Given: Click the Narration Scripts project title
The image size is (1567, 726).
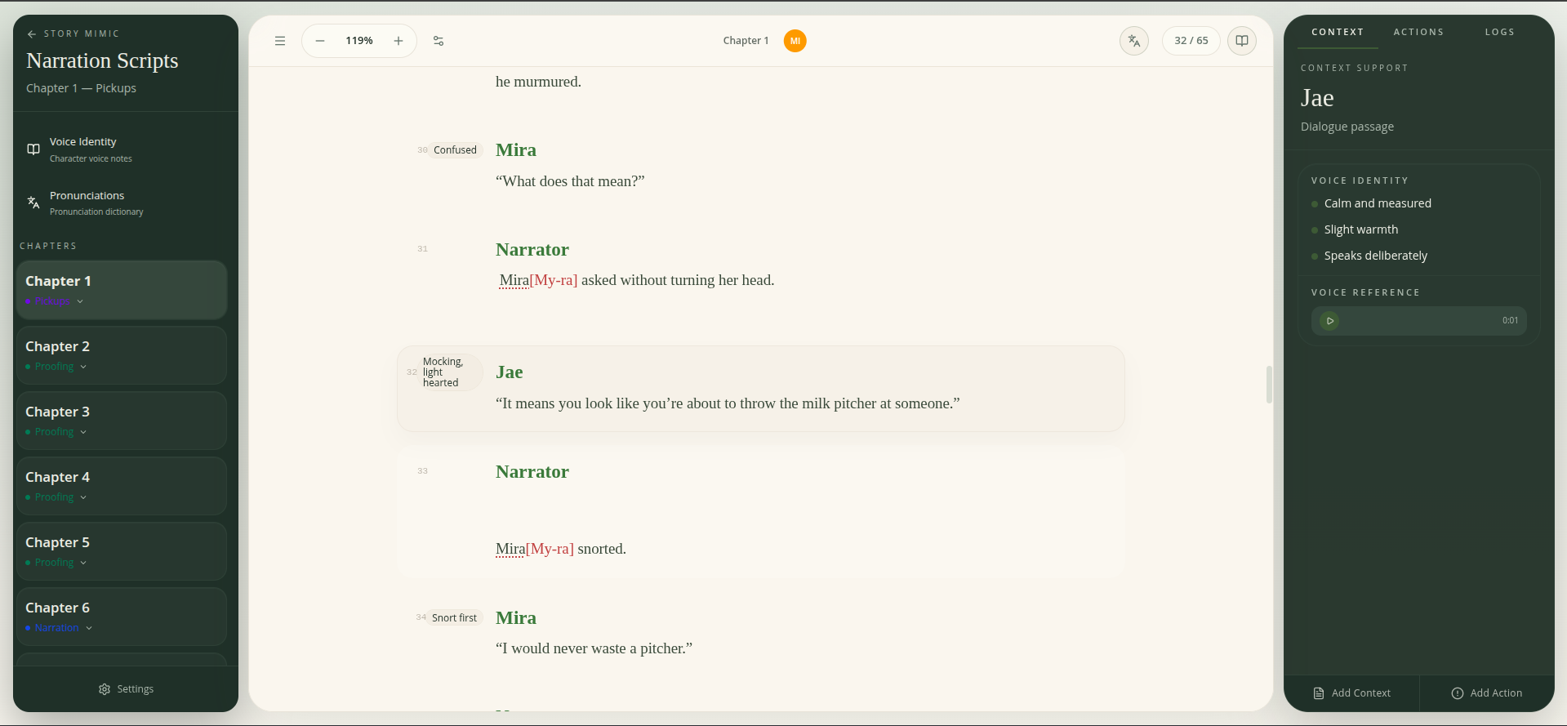Looking at the screenshot, I should pyautogui.click(x=102, y=60).
